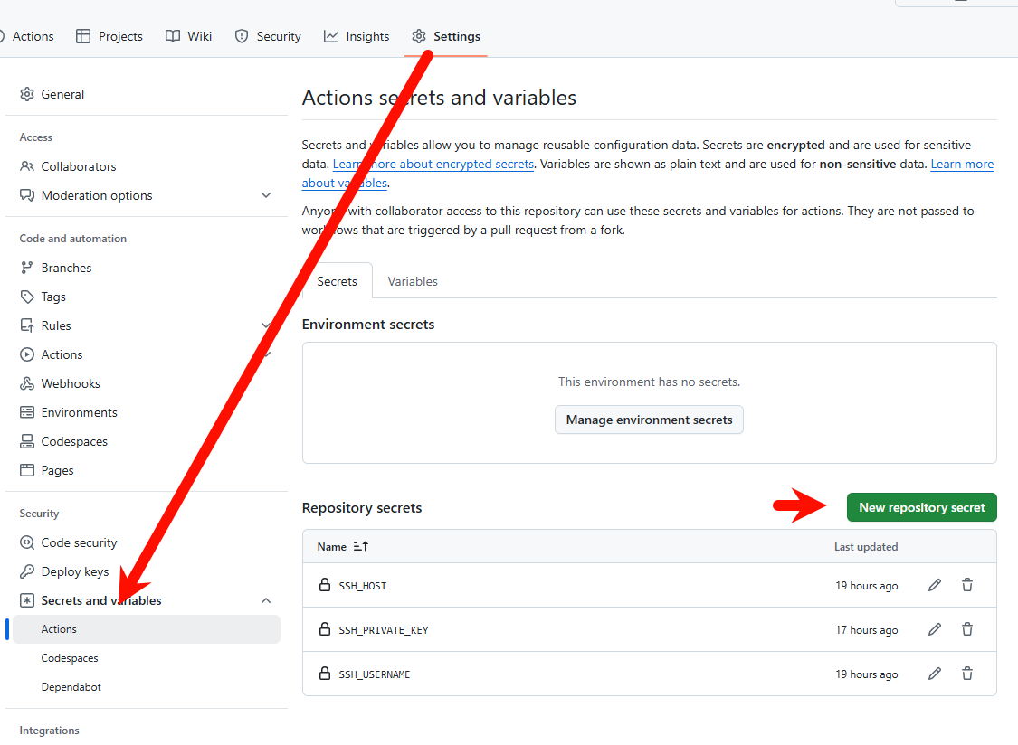Viewport: 1018px width, 745px height.
Task: Open the Security tab
Action: (268, 36)
